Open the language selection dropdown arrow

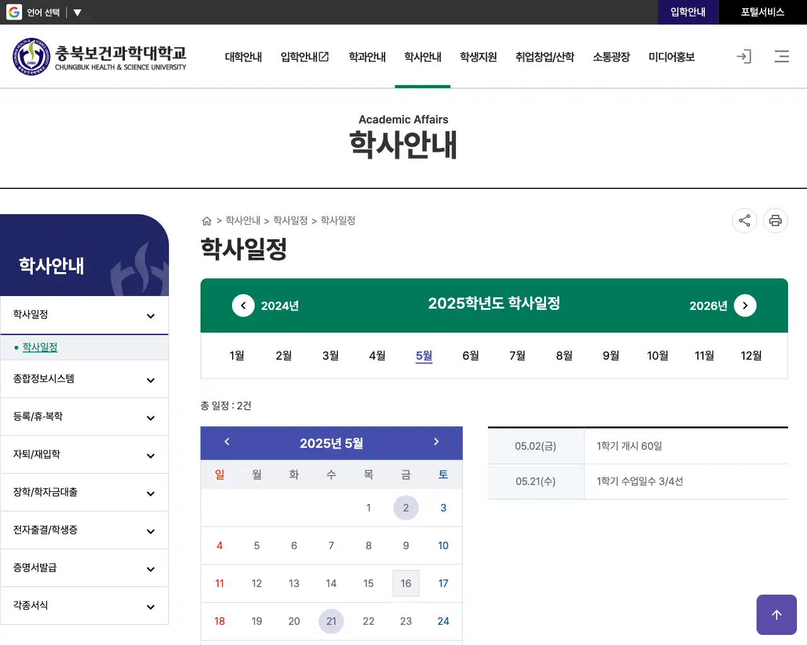point(77,13)
